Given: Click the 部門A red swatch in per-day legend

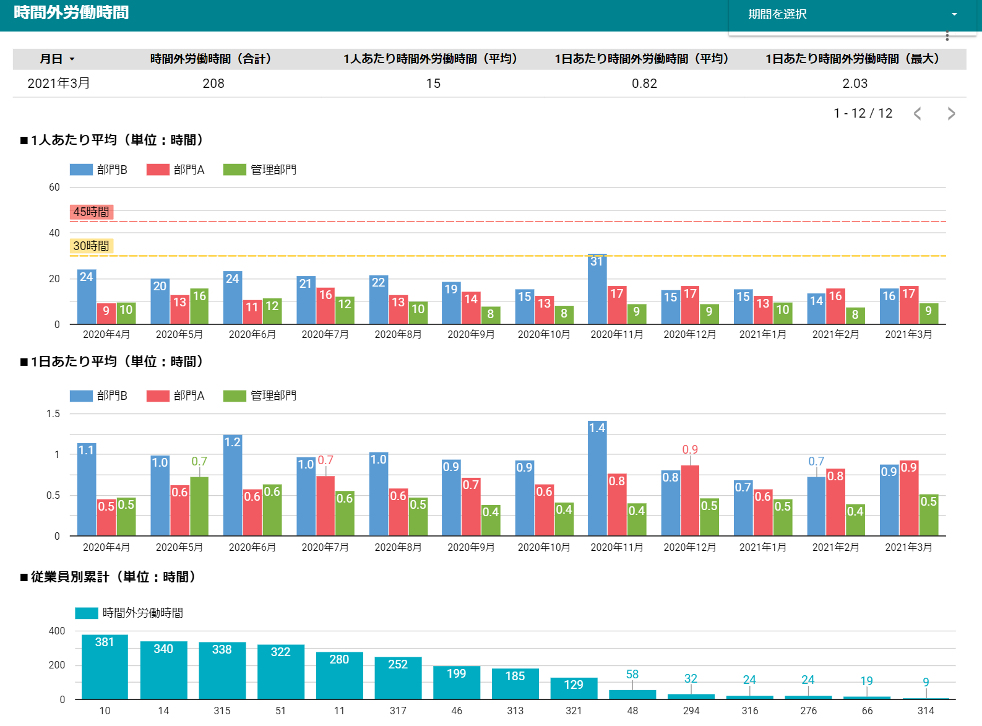Looking at the screenshot, I should 158,395.
